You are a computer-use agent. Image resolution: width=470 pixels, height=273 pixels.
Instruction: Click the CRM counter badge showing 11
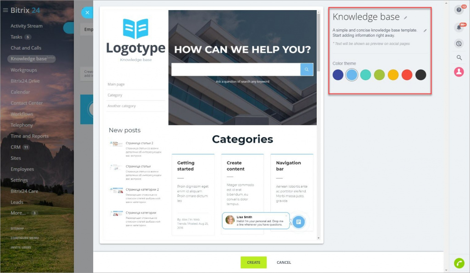click(26, 147)
